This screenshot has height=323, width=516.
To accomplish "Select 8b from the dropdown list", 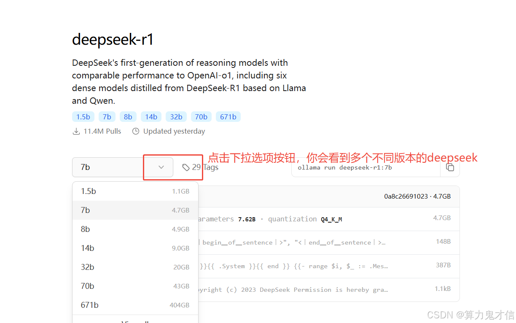I will coord(135,229).
